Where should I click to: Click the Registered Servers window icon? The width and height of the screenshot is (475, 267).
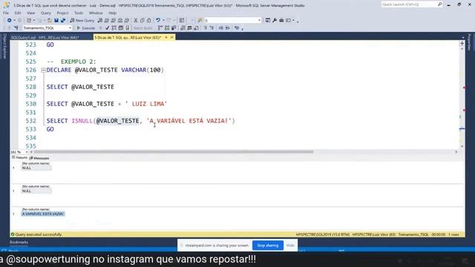(x=267, y=20)
